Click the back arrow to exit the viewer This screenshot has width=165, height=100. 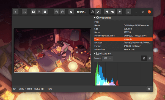pos(16,12)
